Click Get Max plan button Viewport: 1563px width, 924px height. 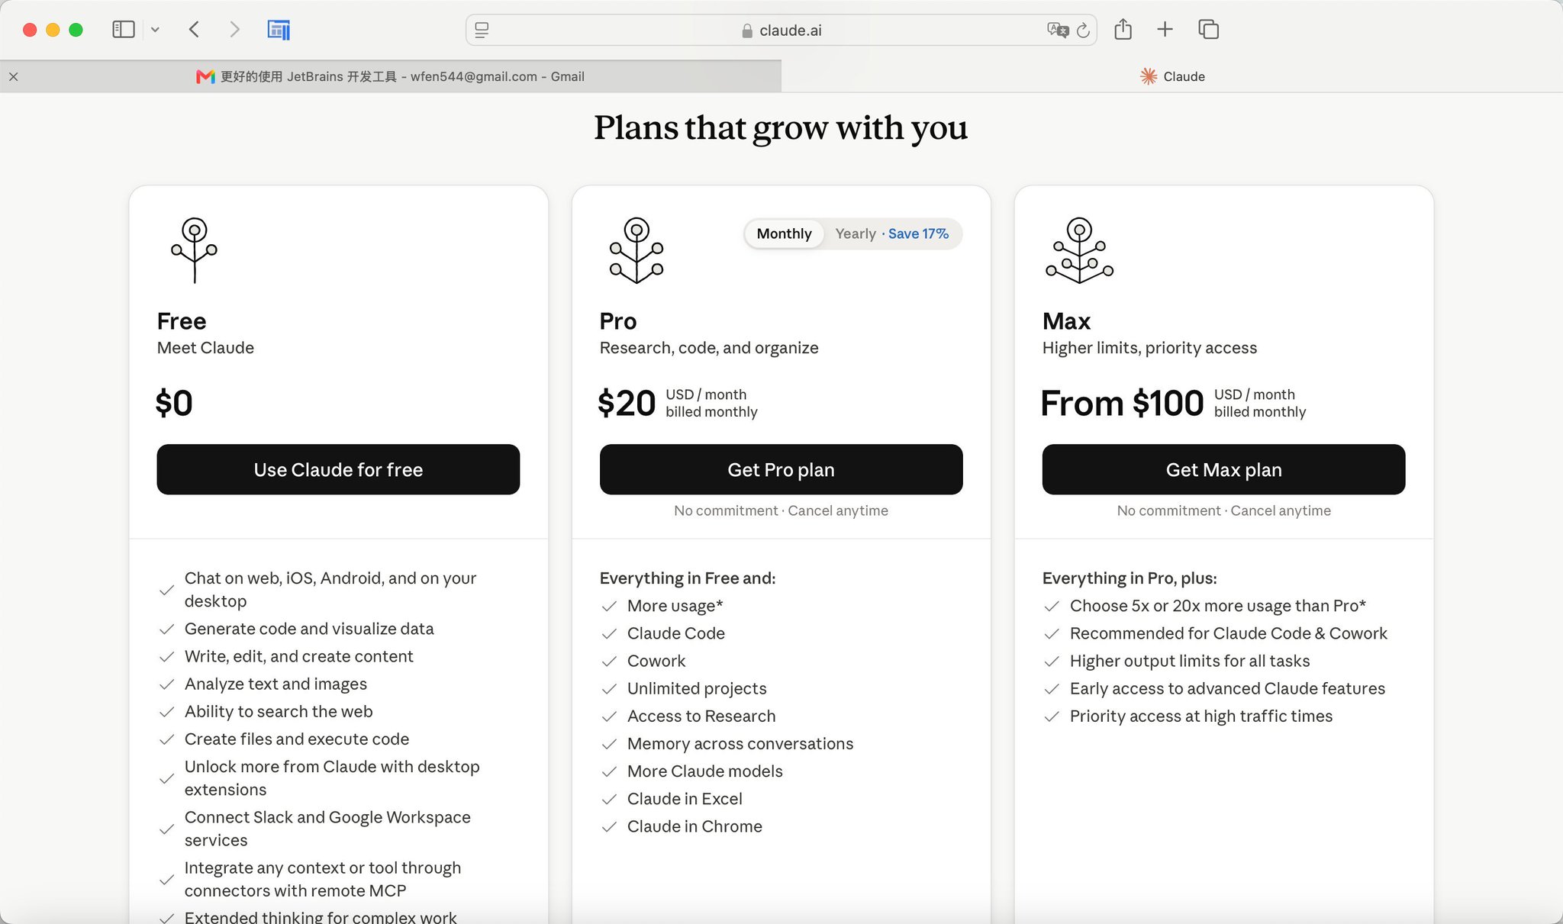pos(1223,469)
